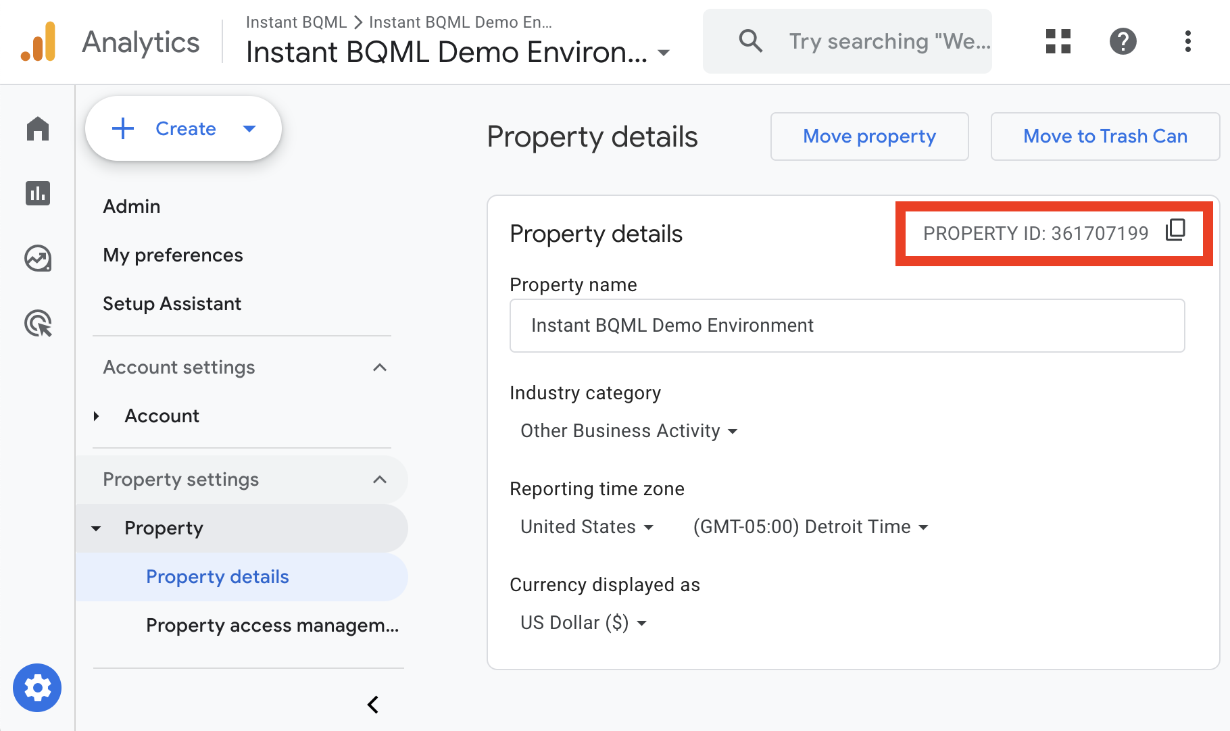The image size is (1230, 731).
Task: Expand the Account tree item
Action: (x=97, y=415)
